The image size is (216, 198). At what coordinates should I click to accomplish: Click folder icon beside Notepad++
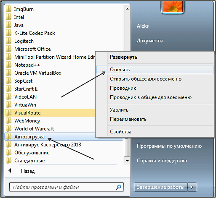tap(9, 65)
